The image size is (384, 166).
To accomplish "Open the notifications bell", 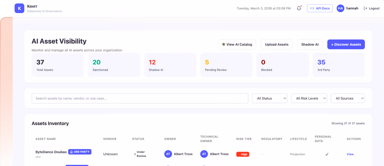I will [x=299, y=8].
